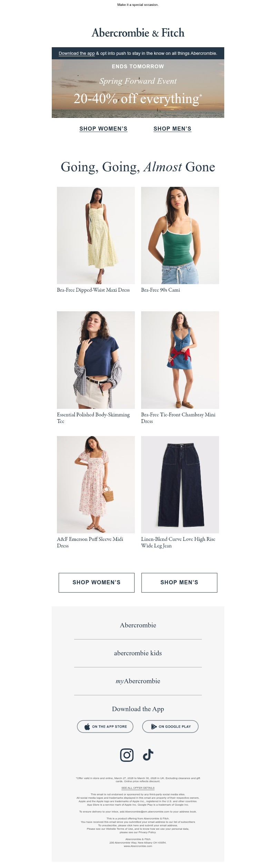This screenshot has height=868, width=276.
Task: Click the outlined Shop Men's button
Action: [179, 583]
